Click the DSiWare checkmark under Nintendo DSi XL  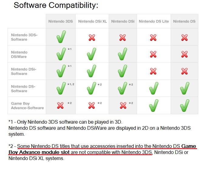(x=91, y=54)
